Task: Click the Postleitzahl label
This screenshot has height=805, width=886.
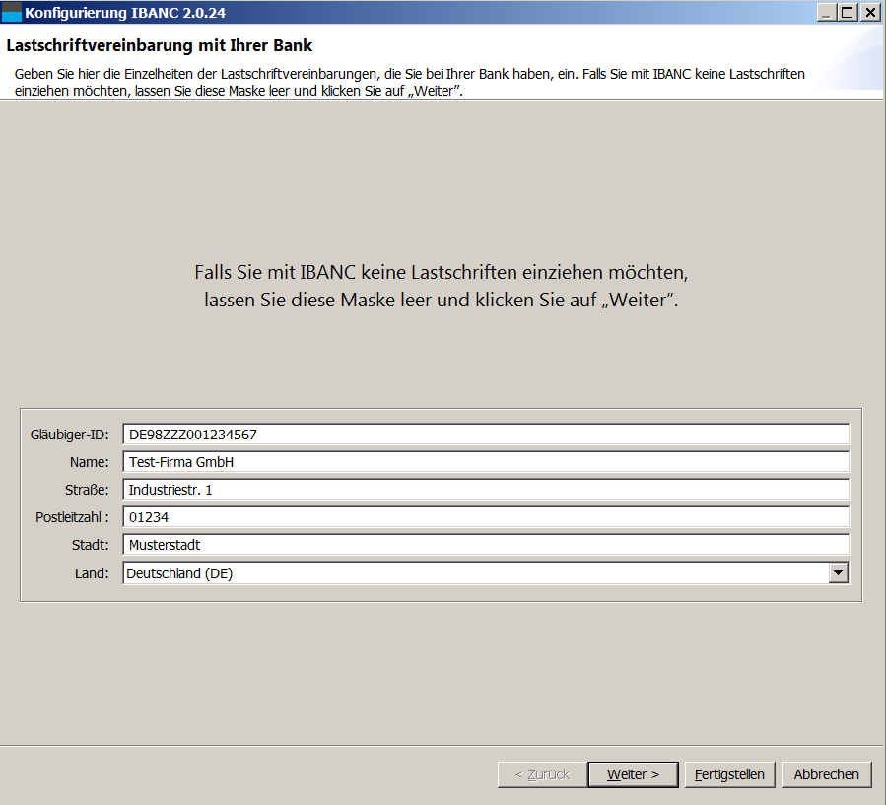Action: pos(72,517)
